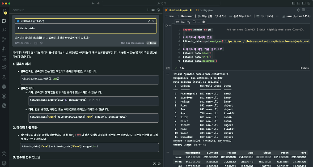Click the isnull().sum() code snippet
This screenshot has width=313, height=167.
[89, 80]
